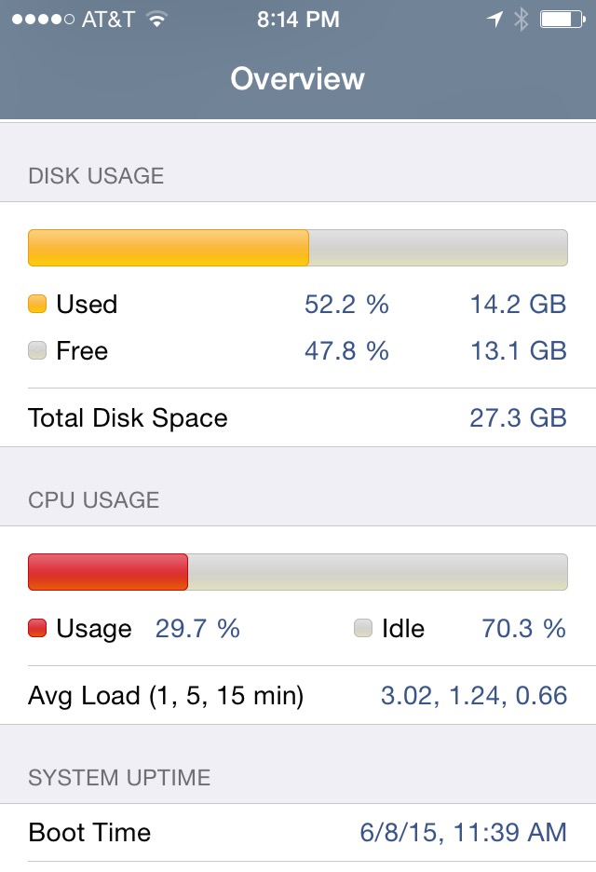Tap the gray Idle legend swatch
Viewport: 596px width, 872px height.
[363, 628]
